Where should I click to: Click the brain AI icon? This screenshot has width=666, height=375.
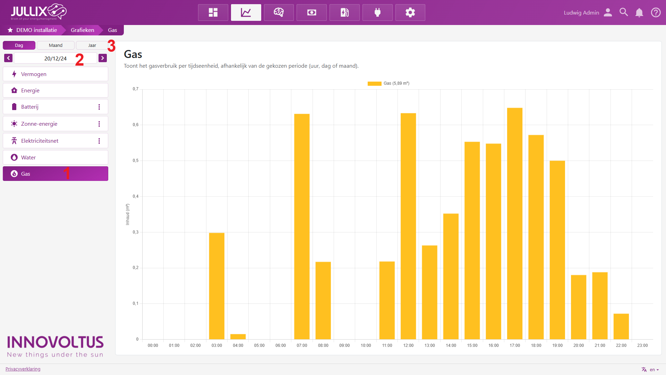[279, 12]
